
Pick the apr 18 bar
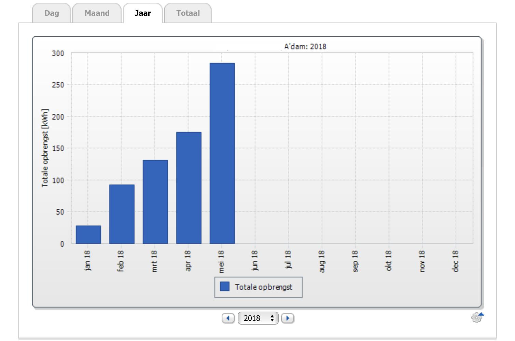tap(189, 188)
